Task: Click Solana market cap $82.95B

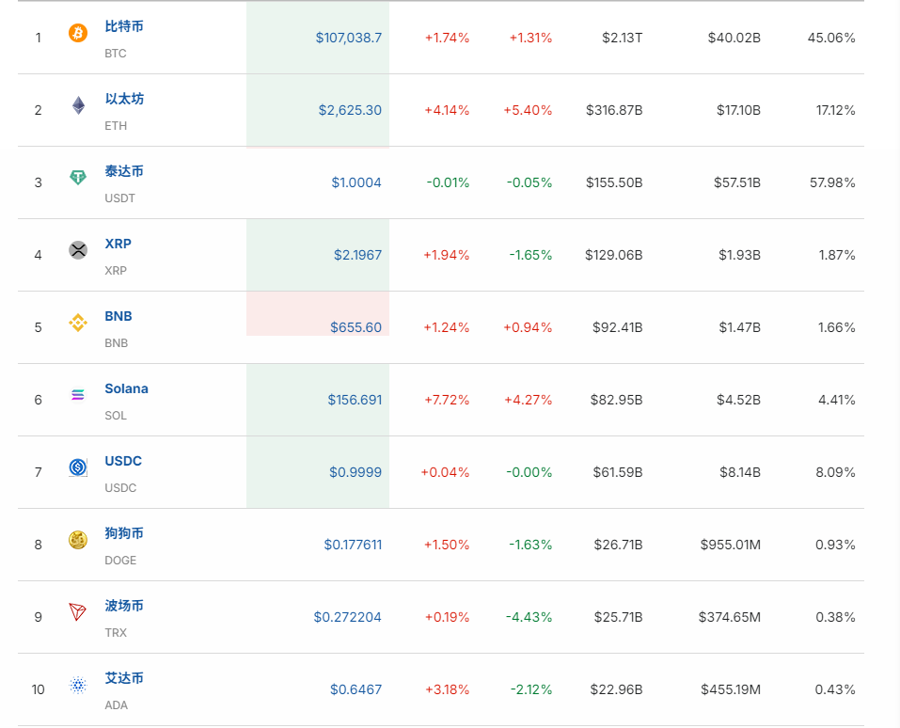Action: 616,400
